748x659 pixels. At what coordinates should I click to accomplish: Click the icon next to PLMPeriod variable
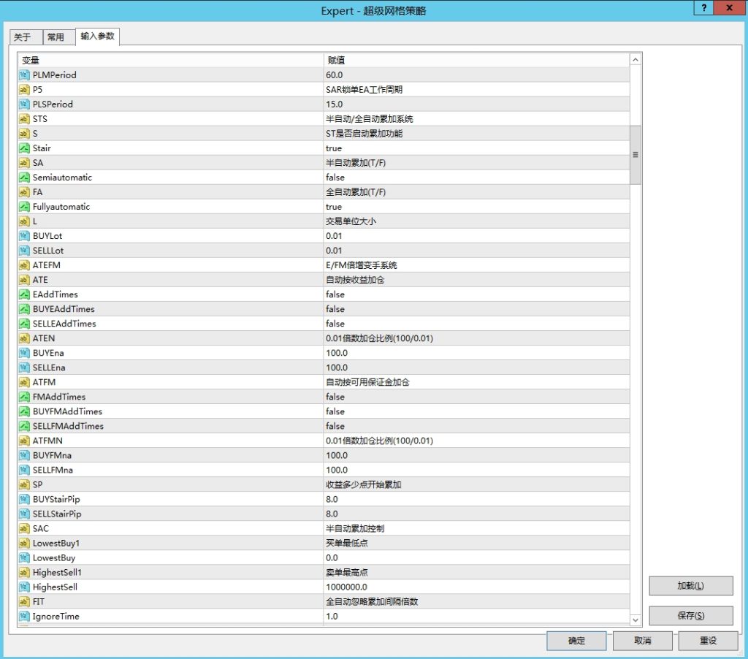tap(24, 75)
